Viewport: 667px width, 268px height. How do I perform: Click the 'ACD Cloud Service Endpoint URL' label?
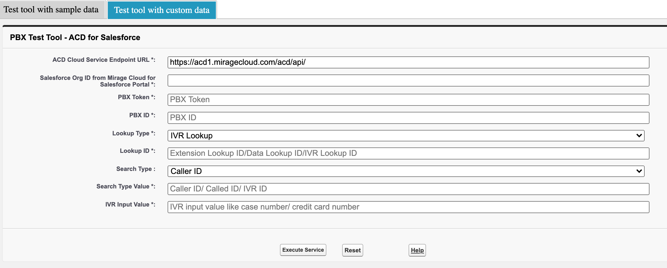click(104, 60)
